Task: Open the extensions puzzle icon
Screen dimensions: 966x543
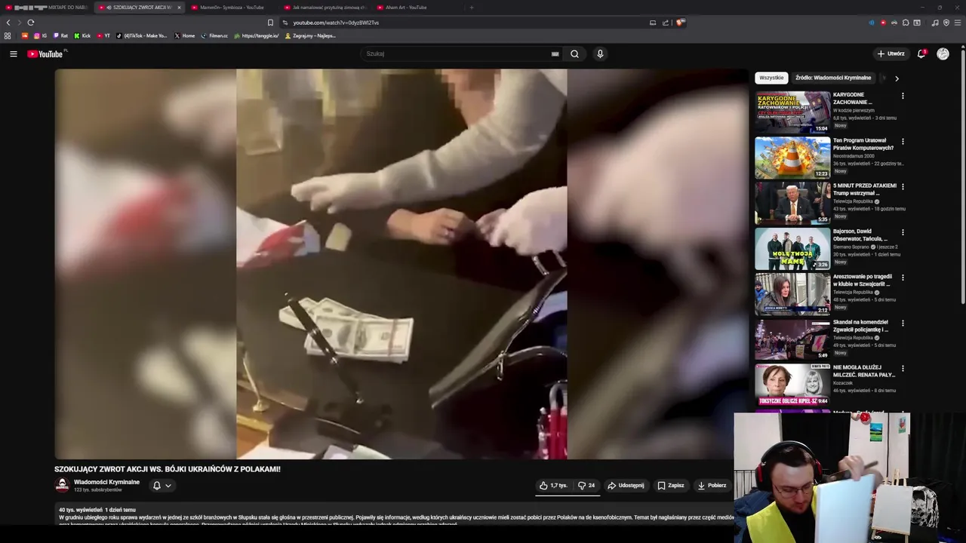Action: click(x=906, y=23)
